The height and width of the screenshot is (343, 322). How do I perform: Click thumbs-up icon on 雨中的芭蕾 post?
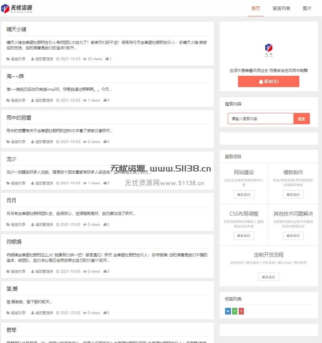[105, 141]
